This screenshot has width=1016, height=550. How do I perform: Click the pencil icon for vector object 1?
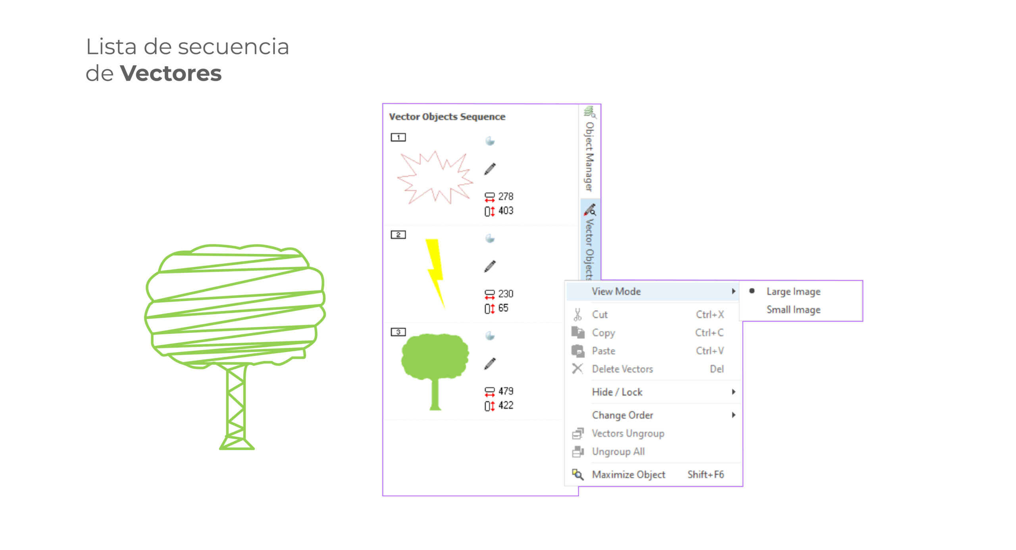click(x=490, y=169)
